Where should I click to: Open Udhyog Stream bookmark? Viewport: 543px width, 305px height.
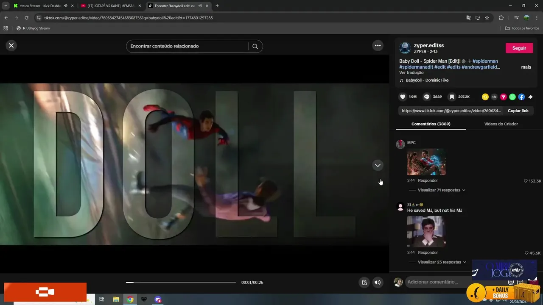pos(33,28)
